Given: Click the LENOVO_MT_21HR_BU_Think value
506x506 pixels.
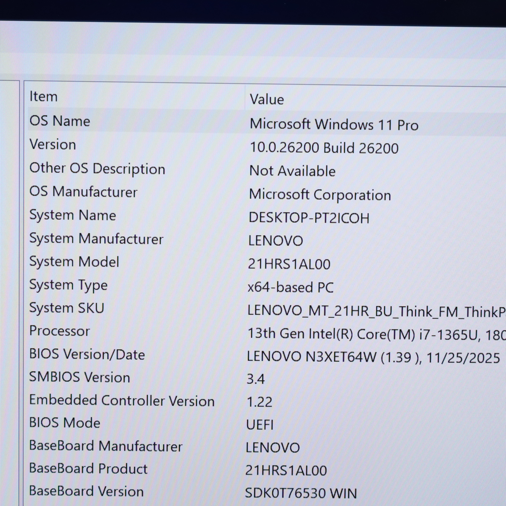Looking at the screenshot, I should [x=377, y=312].
